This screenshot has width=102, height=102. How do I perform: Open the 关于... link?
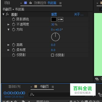coord(79,14)
